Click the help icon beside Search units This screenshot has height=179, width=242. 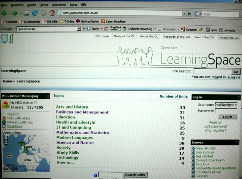(95, 175)
